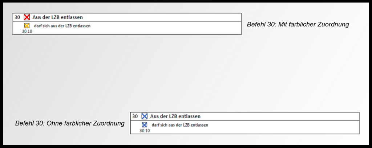Image resolution: width=372 pixels, height=148 pixels.
Task: Toggle the orange checkbox above 30.10
Action: click(27, 26)
